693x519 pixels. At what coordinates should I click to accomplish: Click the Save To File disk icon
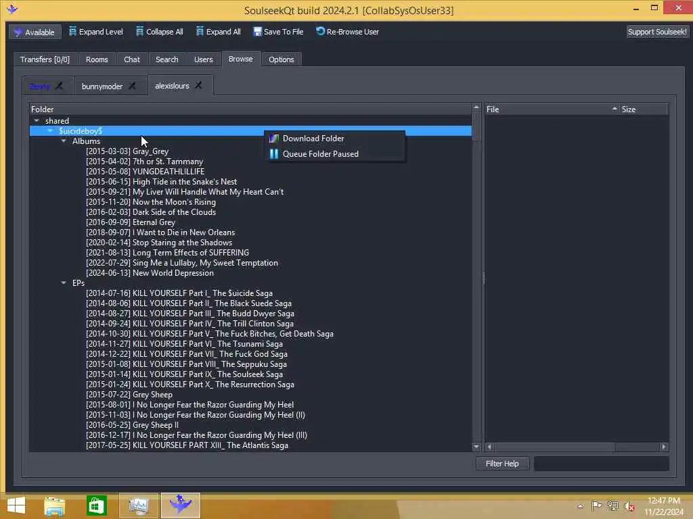[x=258, y=31]
